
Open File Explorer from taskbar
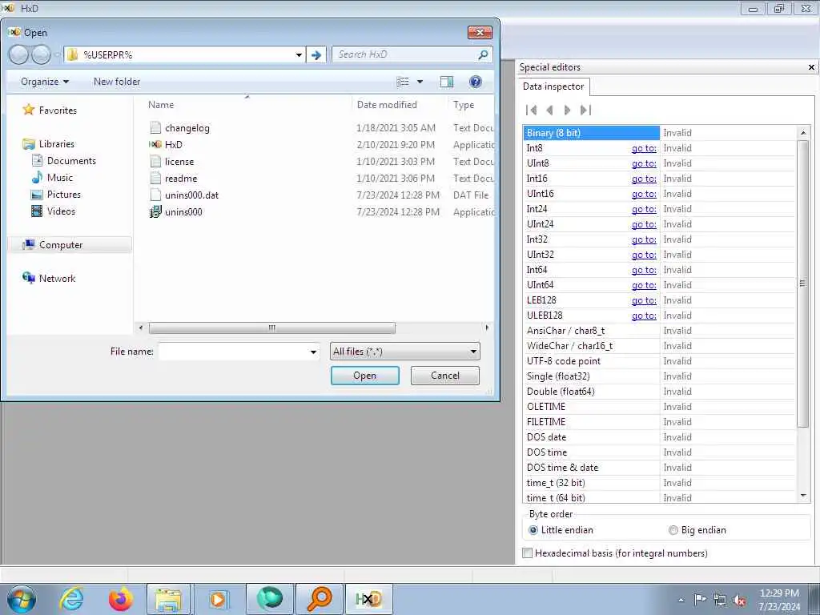tap(168, 599)
